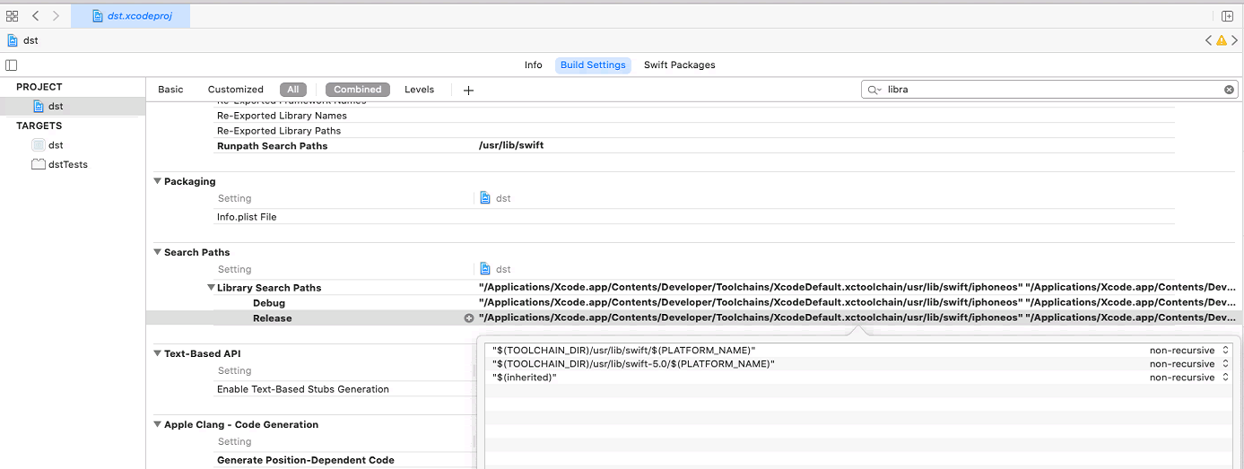Hide the project and targets list sidebar

point(11,65)
